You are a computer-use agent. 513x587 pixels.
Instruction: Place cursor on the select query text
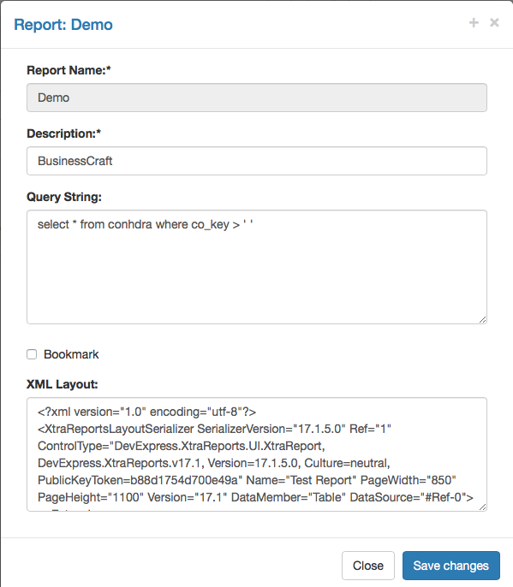pos(146,224)
